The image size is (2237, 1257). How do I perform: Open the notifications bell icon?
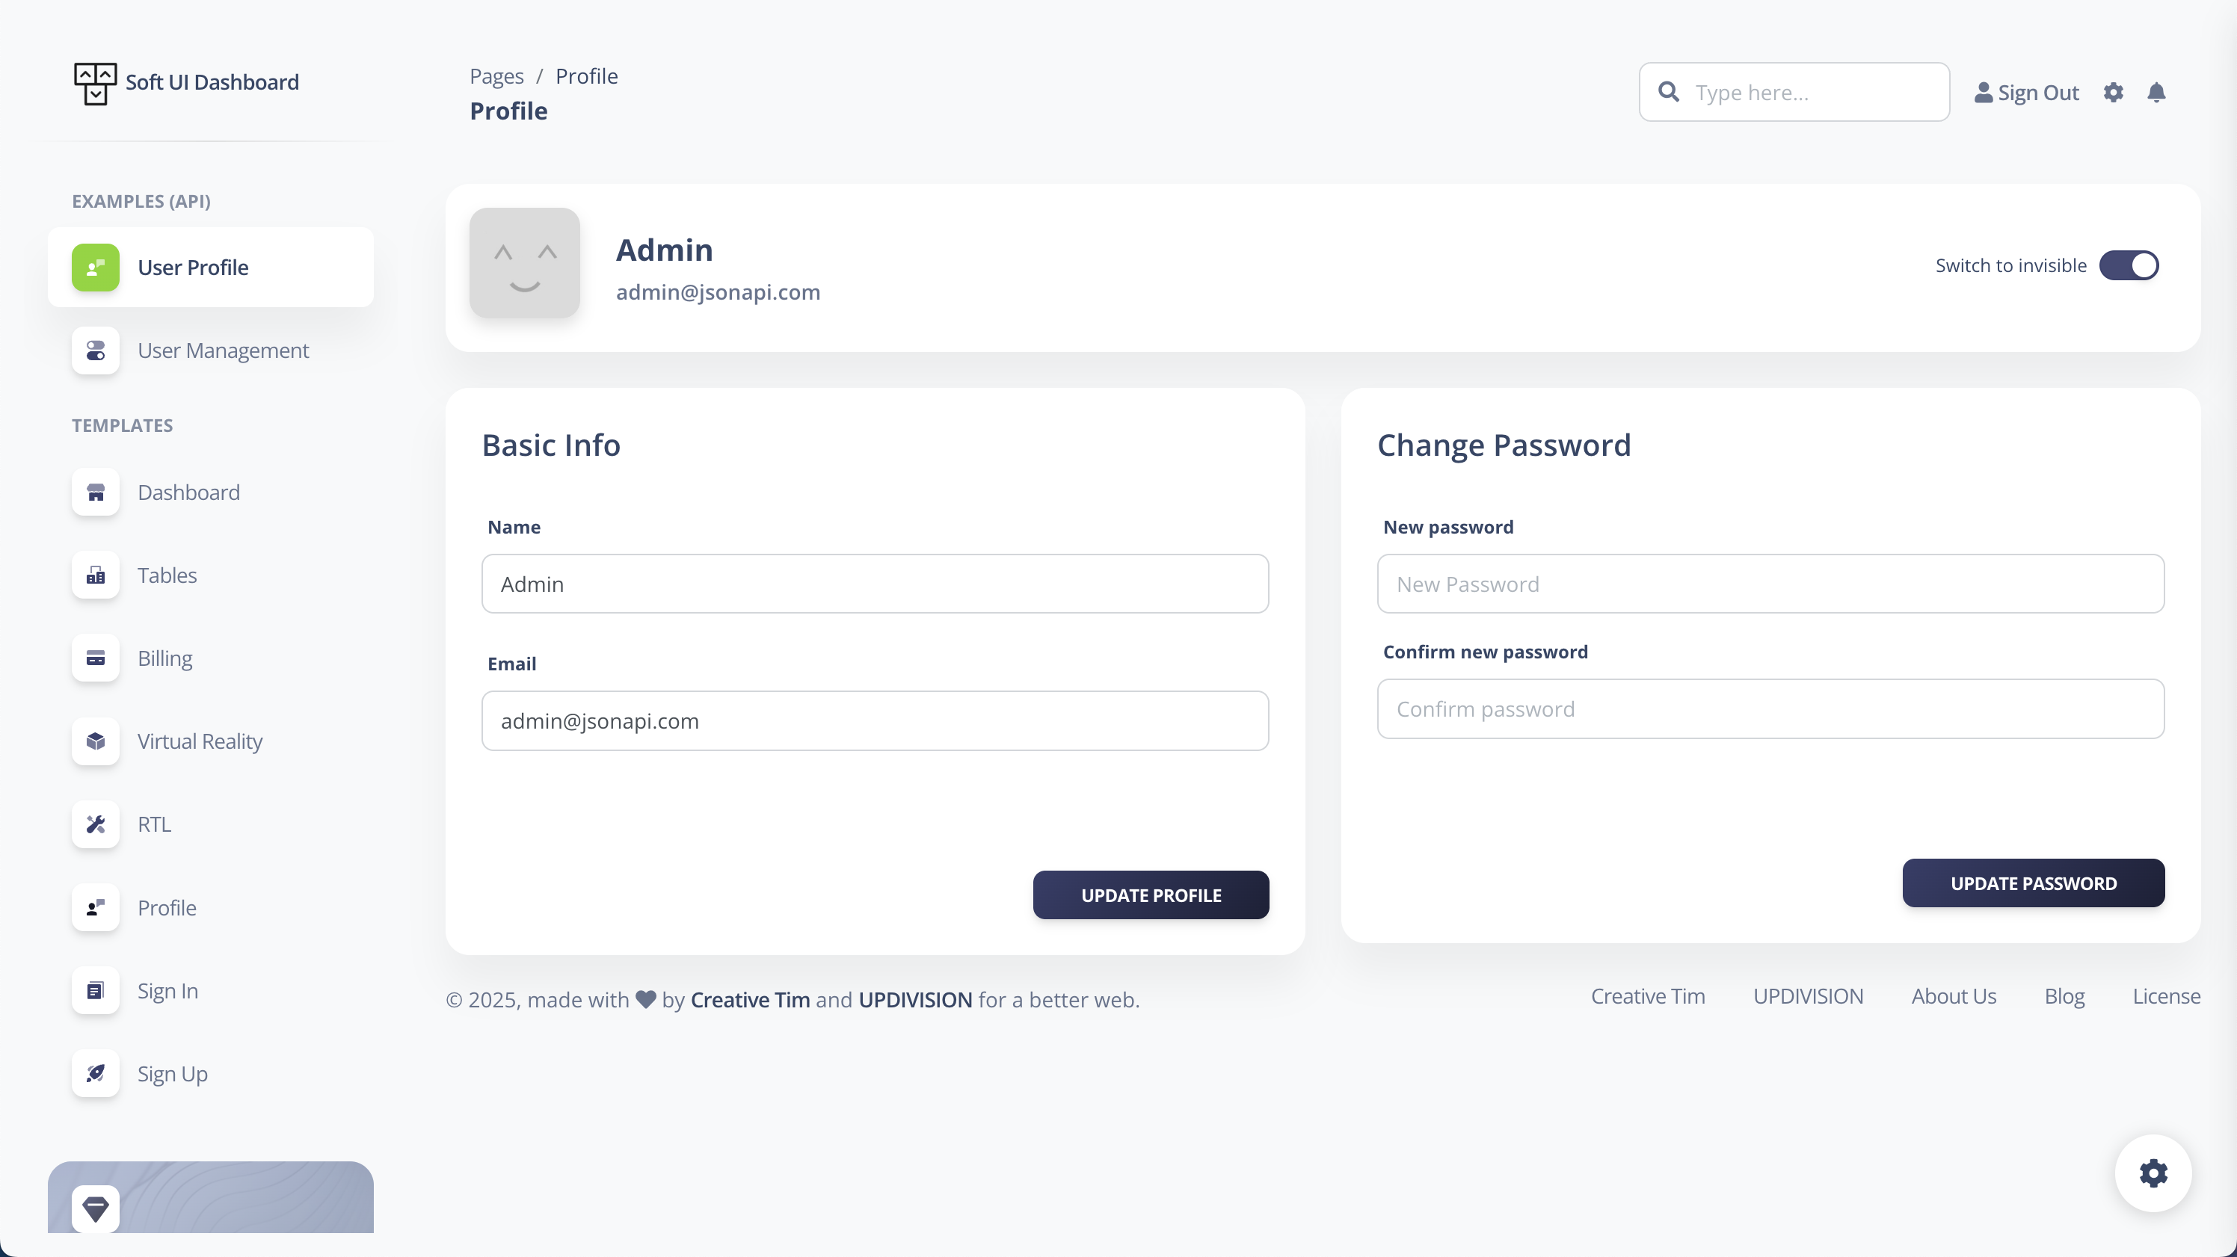[2156, 93]
